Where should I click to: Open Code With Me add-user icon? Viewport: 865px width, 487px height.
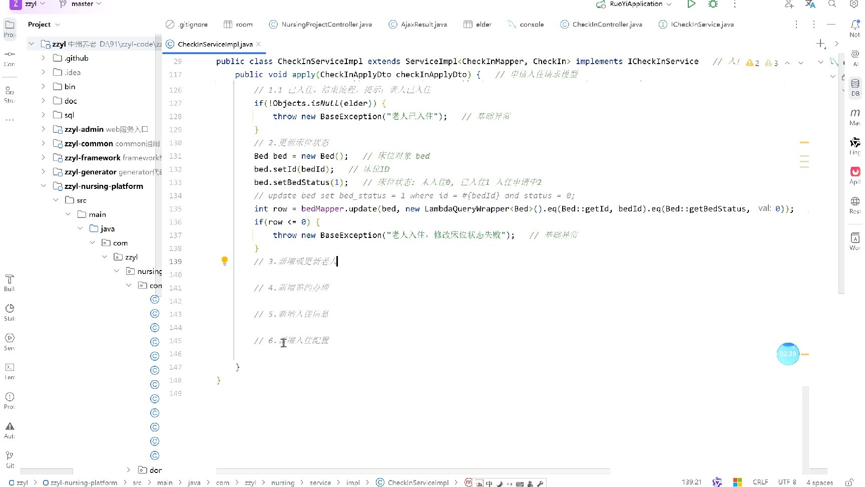coord(789,4)
